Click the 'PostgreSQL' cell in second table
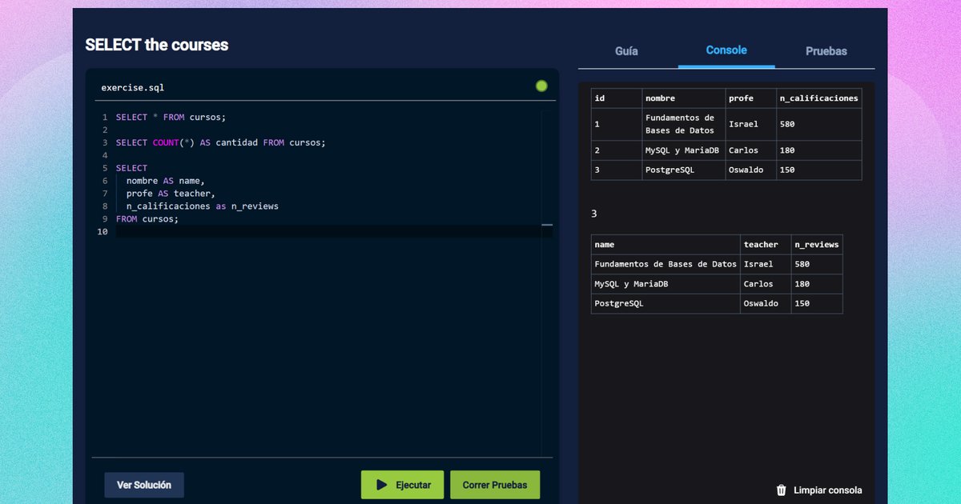This screenshot has height=504, width=961. 665,303
